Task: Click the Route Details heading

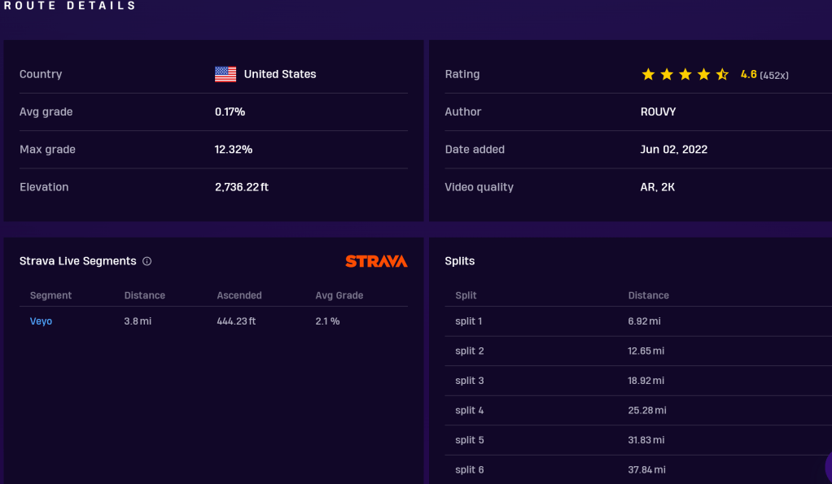Action: [x=70, y=6]
